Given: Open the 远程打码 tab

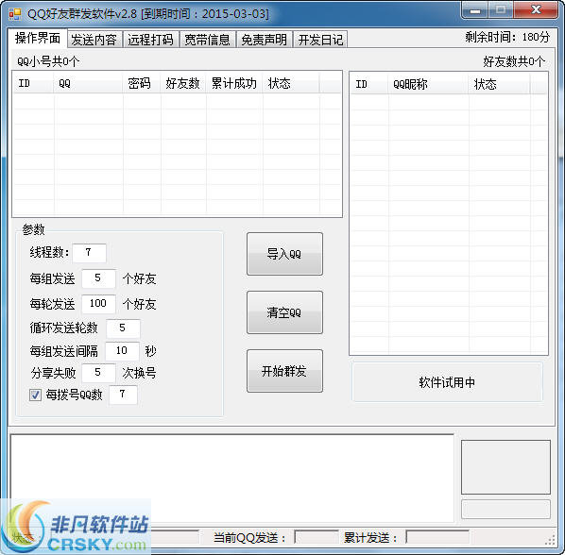Looking at the screenshot, I should tap(150, 40).
